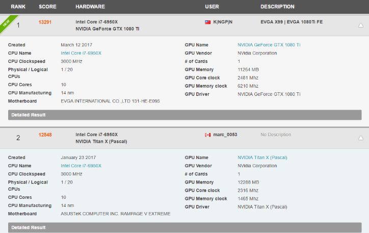Collapse the rank 2 result triangle
This screenshot has width=369, height=233.
pos(360,138)
